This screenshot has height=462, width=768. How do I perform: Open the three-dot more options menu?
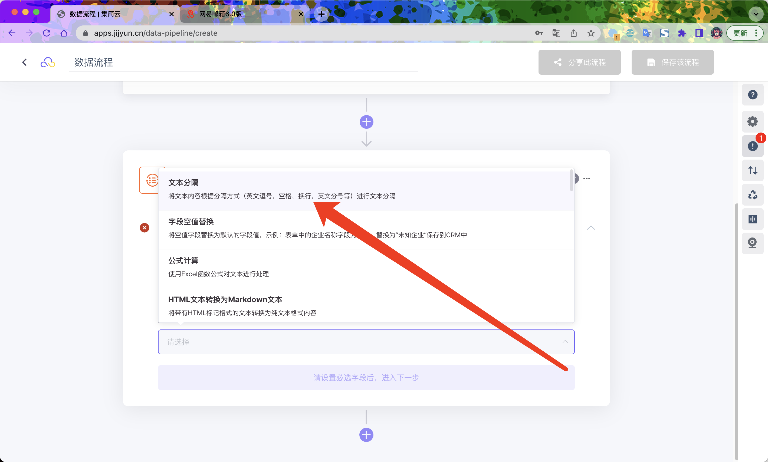click(x=586, y=178)
